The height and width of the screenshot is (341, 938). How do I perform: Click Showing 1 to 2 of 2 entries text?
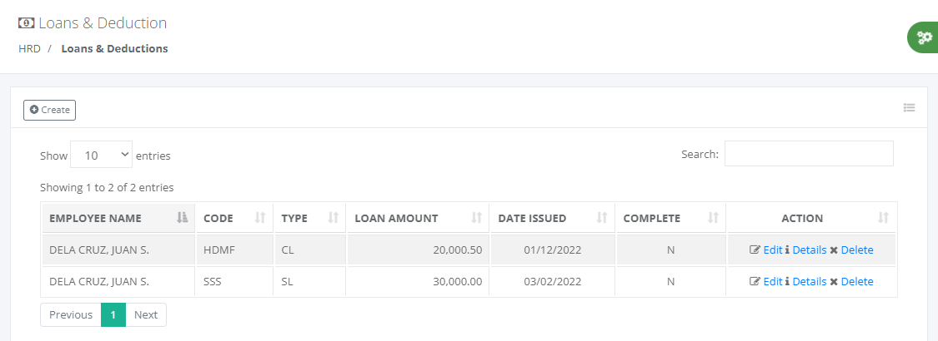click(x=107, y=187)
